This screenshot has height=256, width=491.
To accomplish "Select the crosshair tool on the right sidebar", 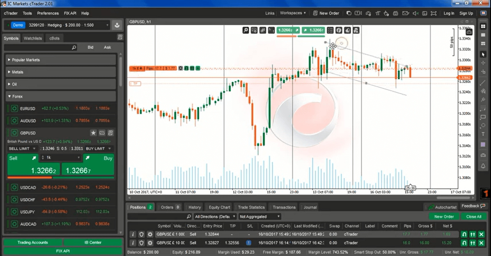I will click(x=483, y=64).
